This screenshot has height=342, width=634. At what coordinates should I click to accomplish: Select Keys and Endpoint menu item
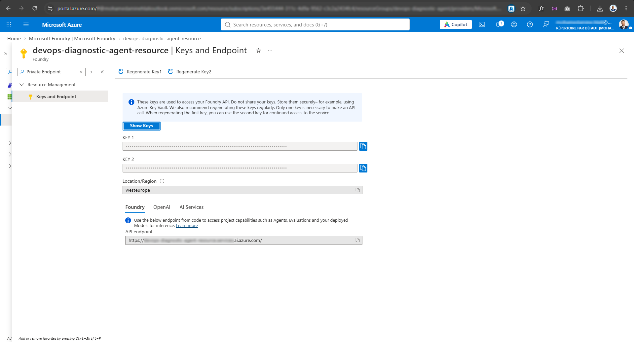click(x=60, y=96)
